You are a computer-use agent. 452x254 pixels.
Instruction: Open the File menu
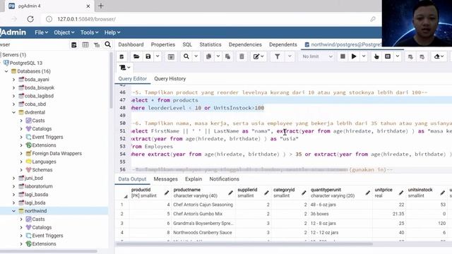(x=41, y=32)
